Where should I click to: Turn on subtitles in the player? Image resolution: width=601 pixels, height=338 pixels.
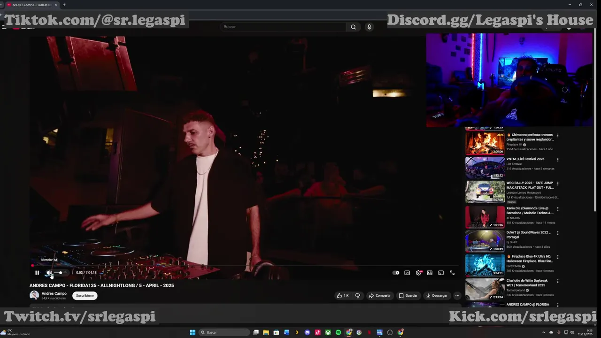pos(407,273)
